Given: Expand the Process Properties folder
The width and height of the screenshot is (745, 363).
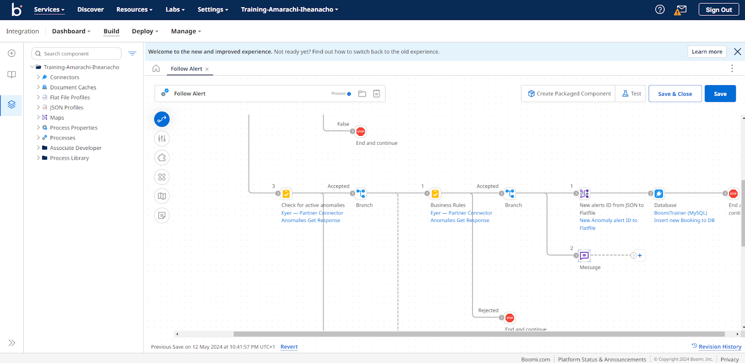Looking at the screenshot, I should click(38, 128).
